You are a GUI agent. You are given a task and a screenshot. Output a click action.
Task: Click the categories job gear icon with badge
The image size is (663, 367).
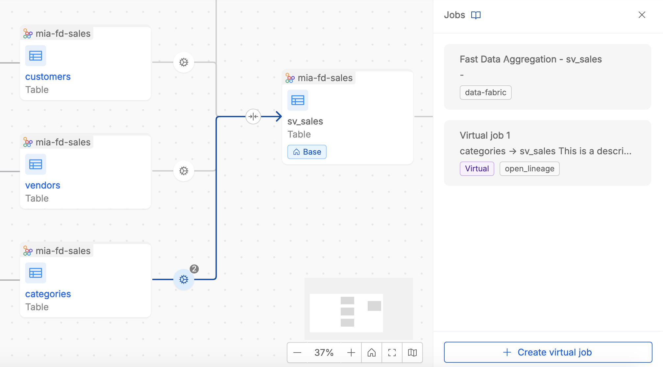click(184, 279)
